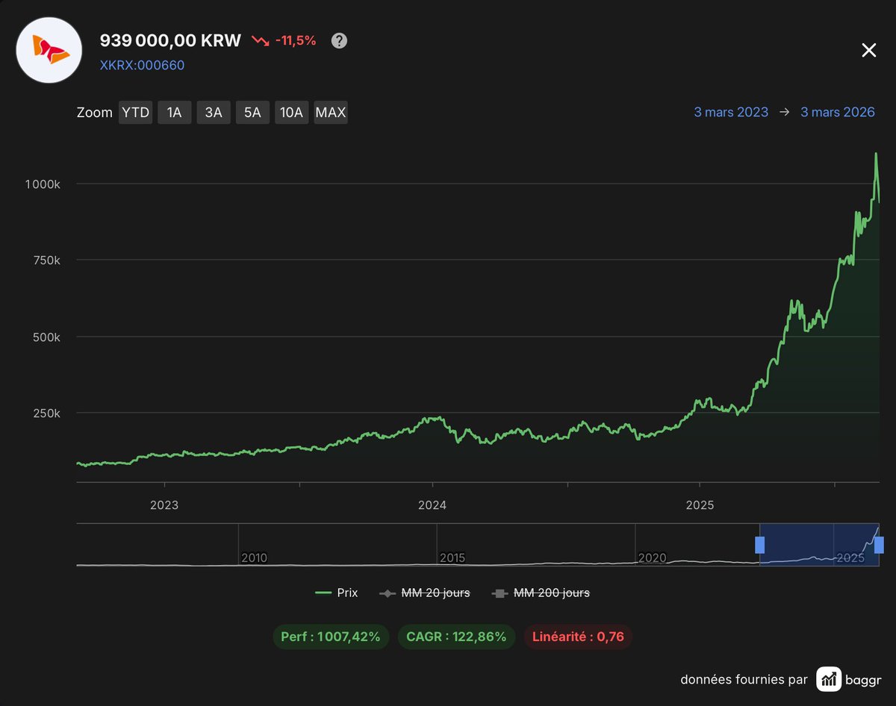
Task: Switch to the 1A zoom range
Action: 174,112
